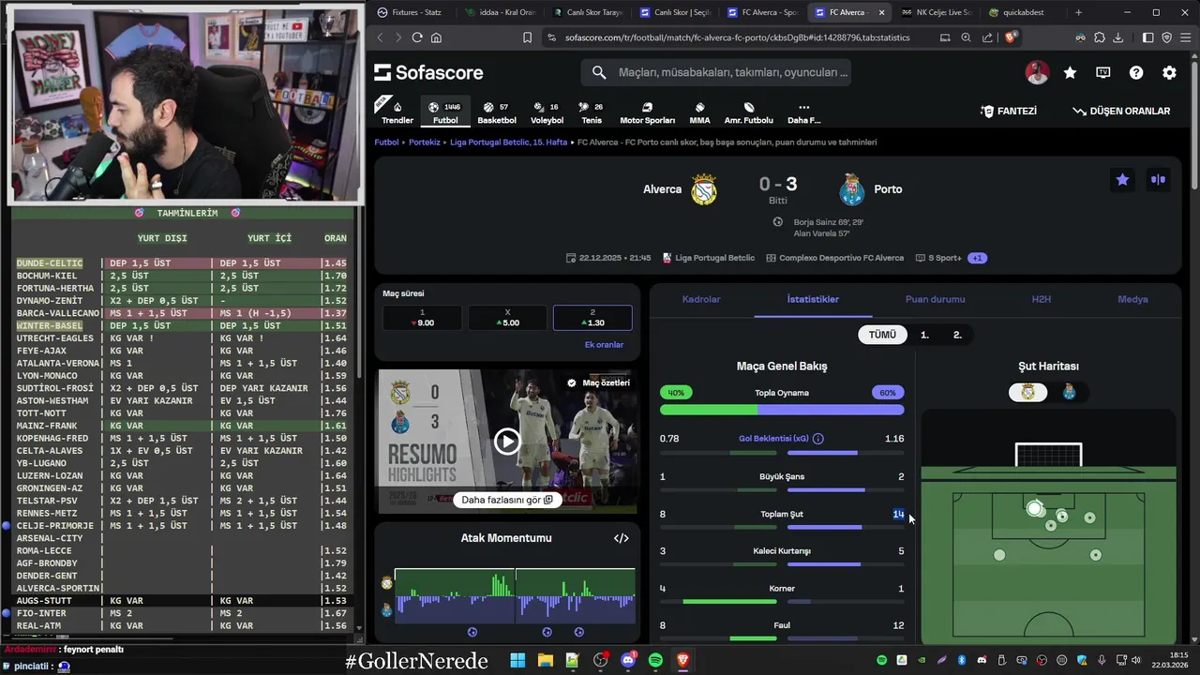Screen dimensions: 1200x675
Task: Open Discord from the taskbar
Action: coord(628,660)
